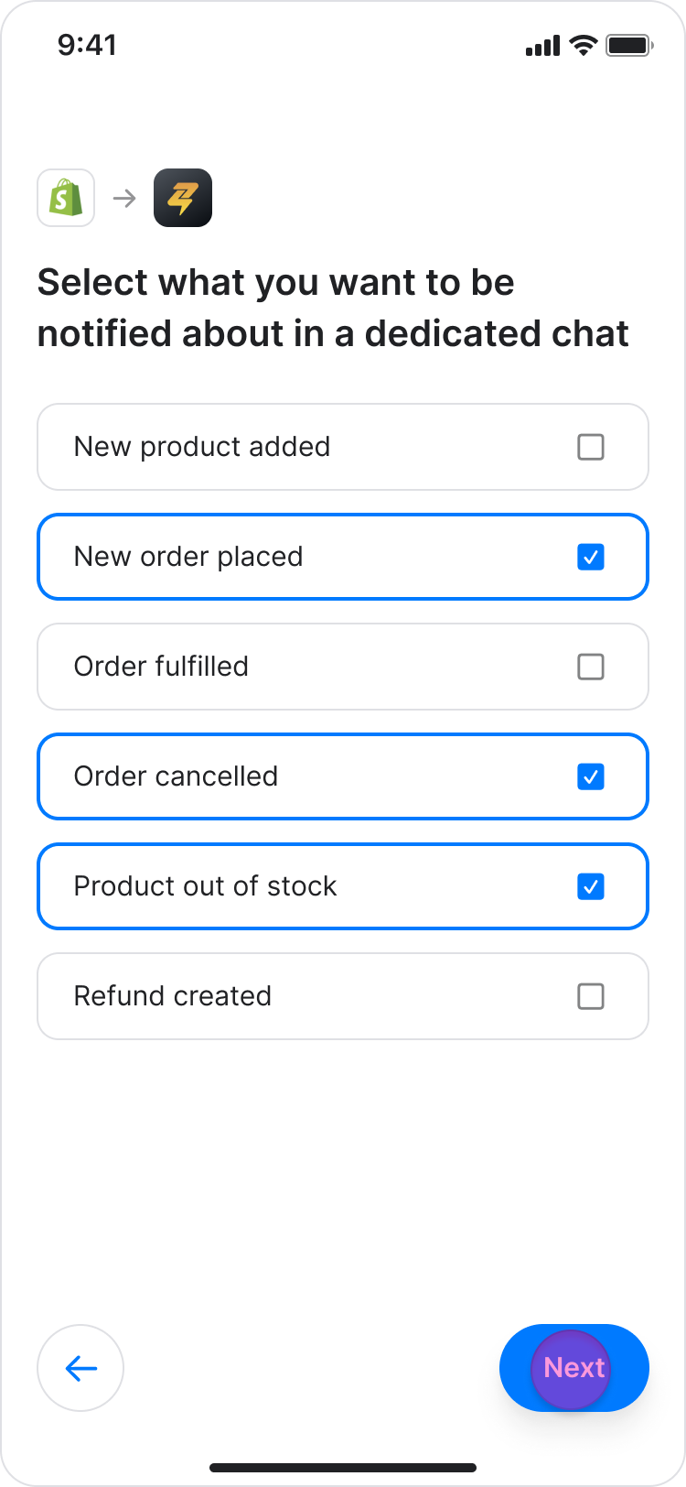This screenshot has height=1487, width=686.
Task: Tap the Wi-Fi status icon
Action: coord(582,46)
